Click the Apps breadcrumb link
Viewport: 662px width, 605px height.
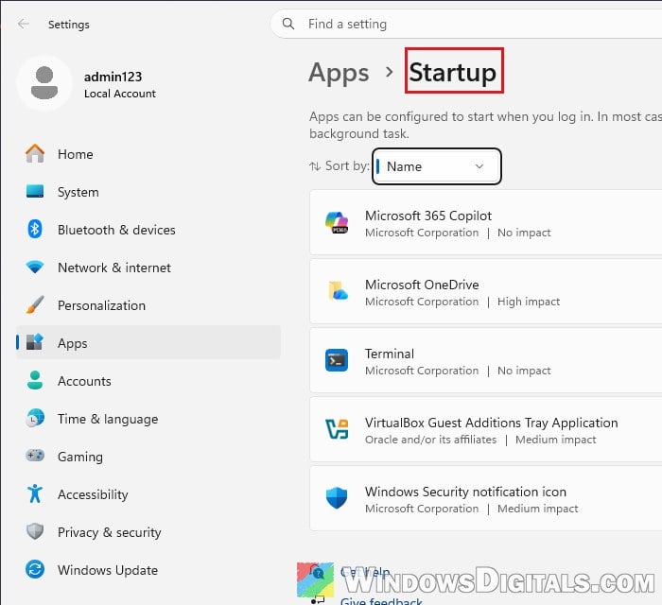click(x=339, y=73)
